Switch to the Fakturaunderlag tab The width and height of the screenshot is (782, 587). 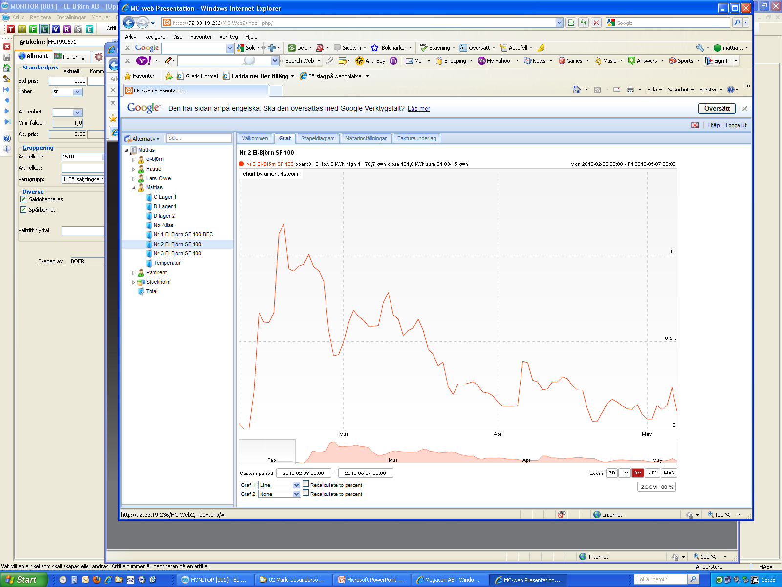click(416, 138)
